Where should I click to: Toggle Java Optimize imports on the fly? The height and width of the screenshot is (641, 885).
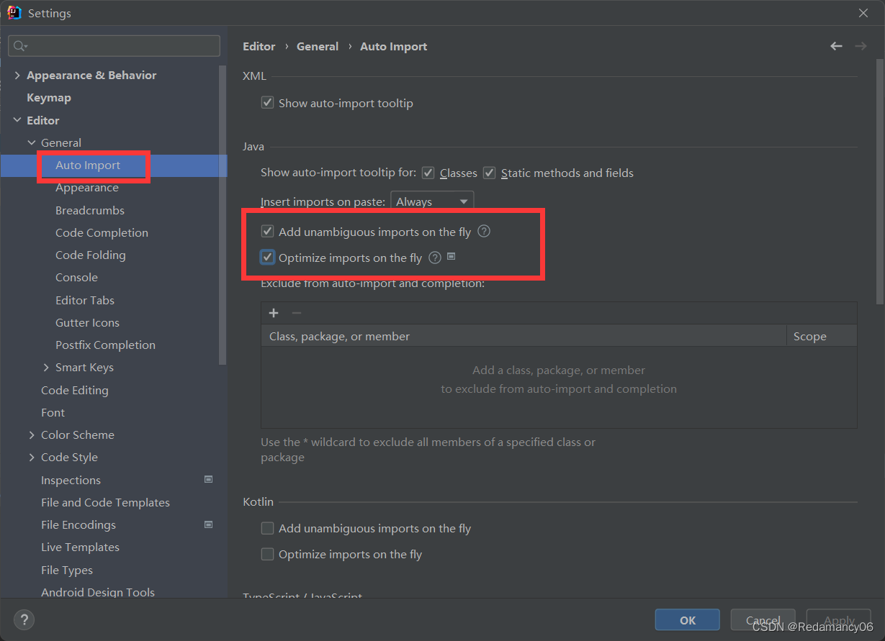tap(267, 258)
